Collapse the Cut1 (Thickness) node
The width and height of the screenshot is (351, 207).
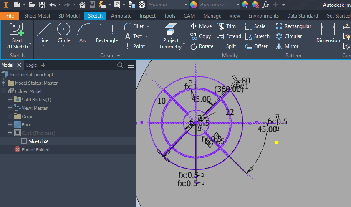pyautogui.click(x=10, y=133)
